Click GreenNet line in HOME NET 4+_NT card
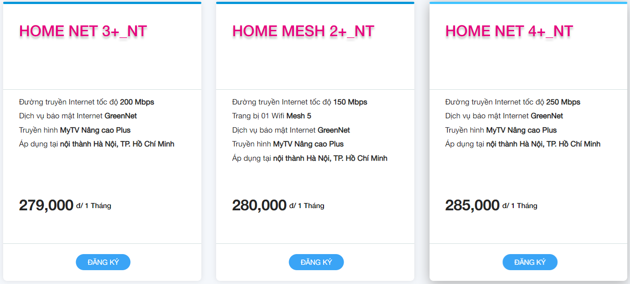Viewport: 630px width, 284px height. pyautogui.click(x=504, y=116)
